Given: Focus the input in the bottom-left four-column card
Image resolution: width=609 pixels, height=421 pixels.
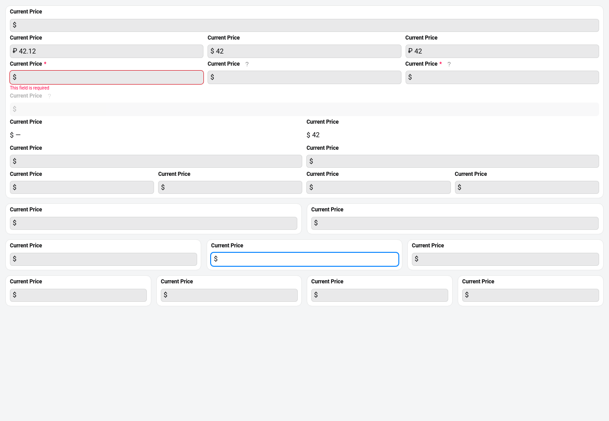Looking at the screenshot, I should (x=78, y=295).
